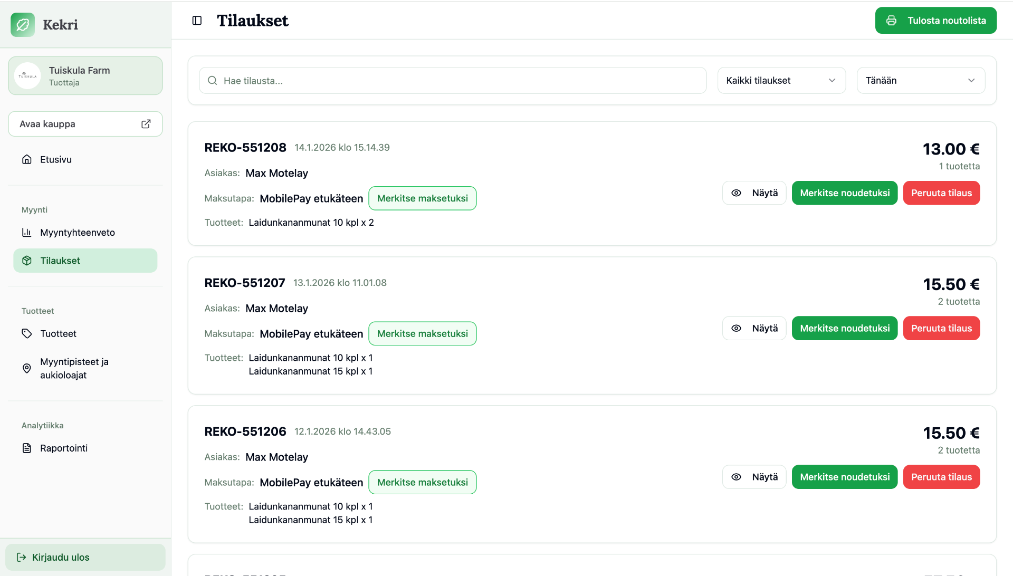1013x576 pixels.
Task: Click the map pin icon for Myyntipisteet
Action: [x=27, y=368]
